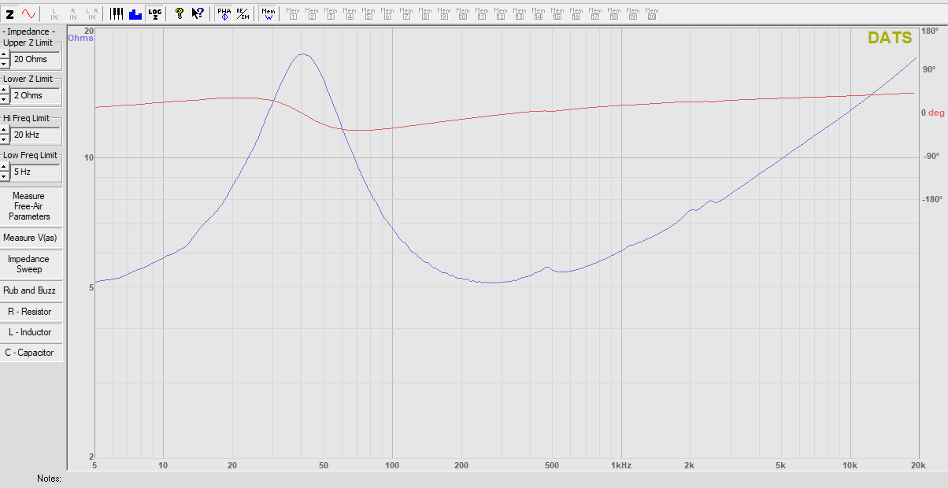Increase the Upper Z Limit with up arrow
This screenshot has height=488, width=948.
click(4, 54)
